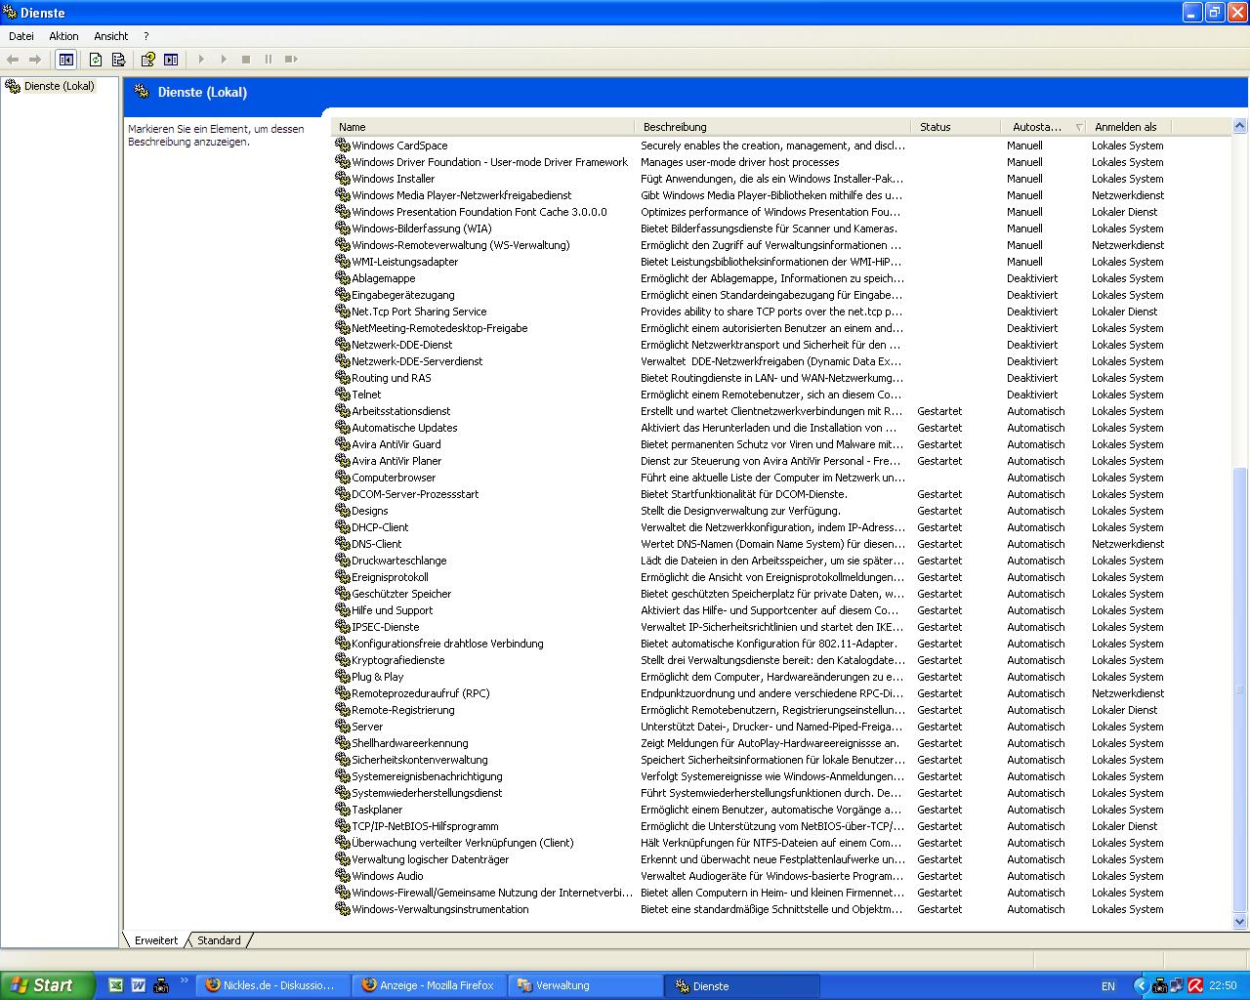The image size is (1250, 1000).
Task: Sort by the Name column header
Action: 482,127
